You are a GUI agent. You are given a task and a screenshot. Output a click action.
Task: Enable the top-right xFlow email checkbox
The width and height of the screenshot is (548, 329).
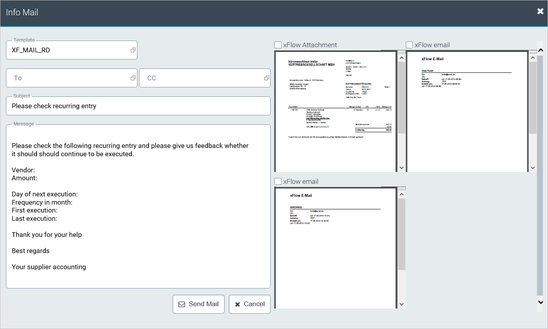pyautogui.click(x=410, y=45)
